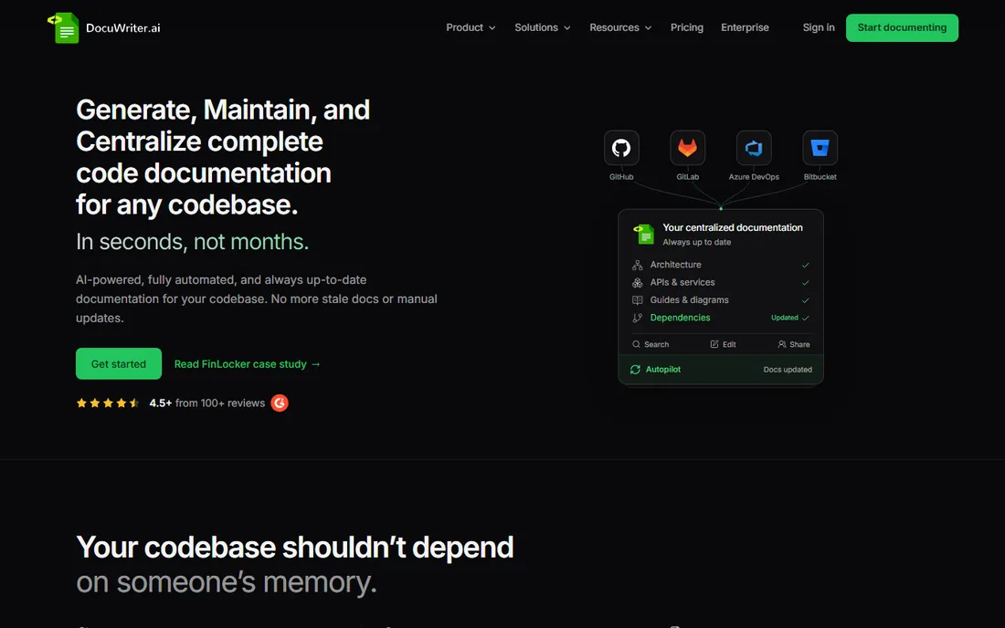Click the Updated checkmark on Dependencies
This screenshot has height=628, width=1005.
(805, 318)
